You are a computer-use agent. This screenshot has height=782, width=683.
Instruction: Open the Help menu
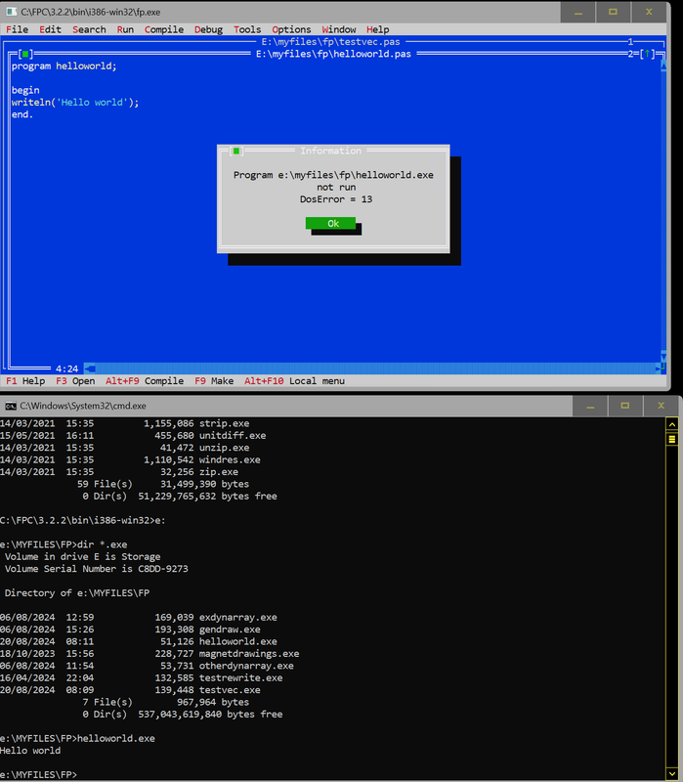377,29
